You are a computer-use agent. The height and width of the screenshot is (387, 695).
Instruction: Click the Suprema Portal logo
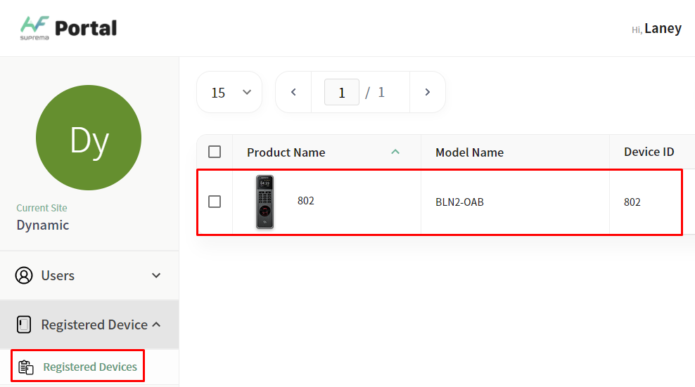(x=68, y=28)
